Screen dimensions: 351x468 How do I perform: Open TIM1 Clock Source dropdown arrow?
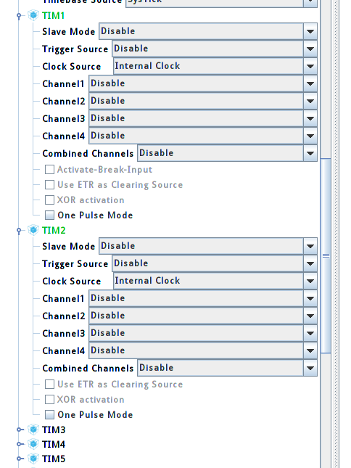click(310, 66)
